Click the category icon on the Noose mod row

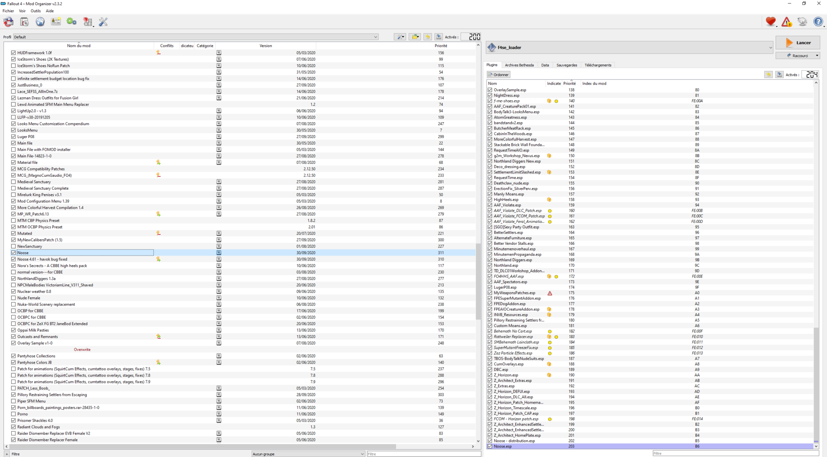point(219,253)
